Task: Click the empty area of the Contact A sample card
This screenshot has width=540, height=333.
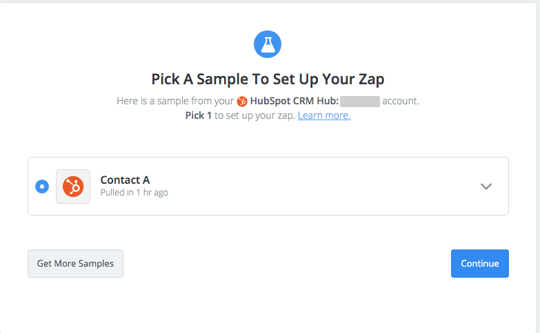Action: 310,187
